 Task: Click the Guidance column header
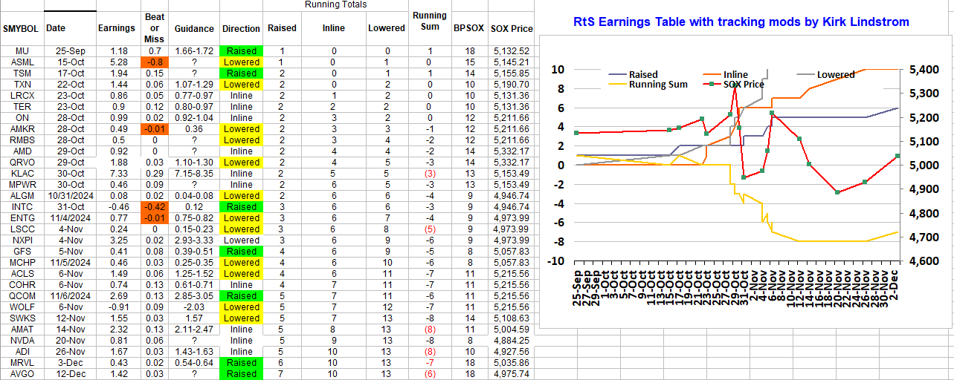[x=194, y=28]
